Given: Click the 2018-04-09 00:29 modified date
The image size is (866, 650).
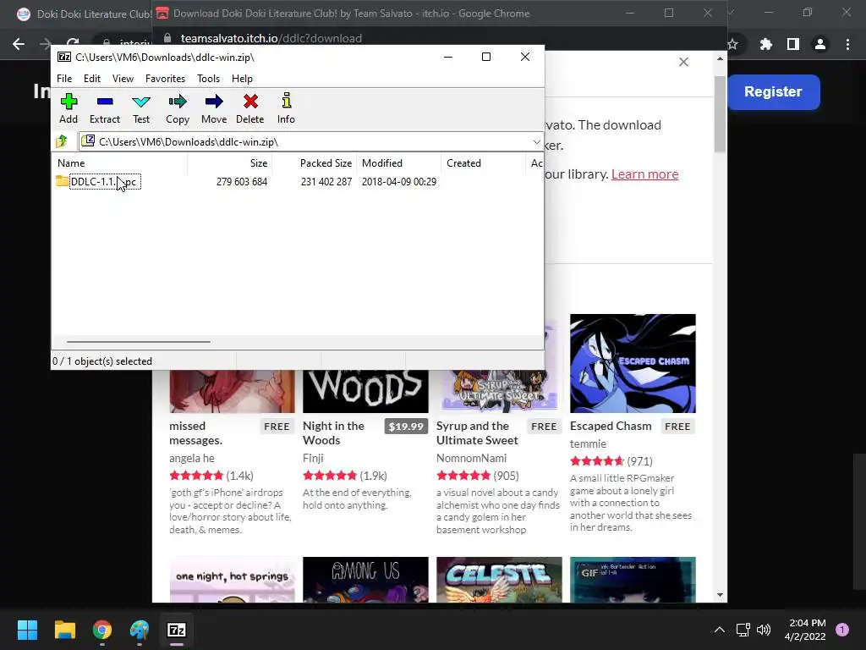Looking at the screenshot, I should pos(399,182).
